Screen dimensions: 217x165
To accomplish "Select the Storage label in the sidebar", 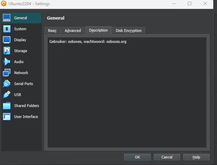I will (20, 51).
